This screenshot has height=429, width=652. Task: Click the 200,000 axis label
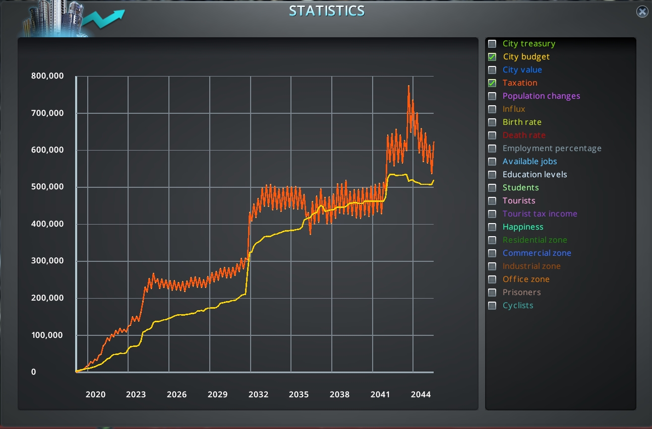point(47,298)
